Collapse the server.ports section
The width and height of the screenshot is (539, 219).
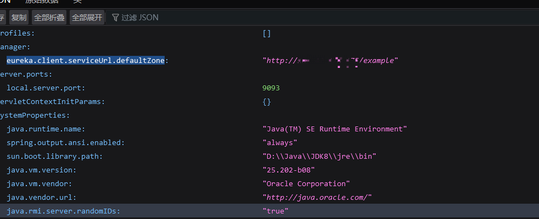[26, 74]
